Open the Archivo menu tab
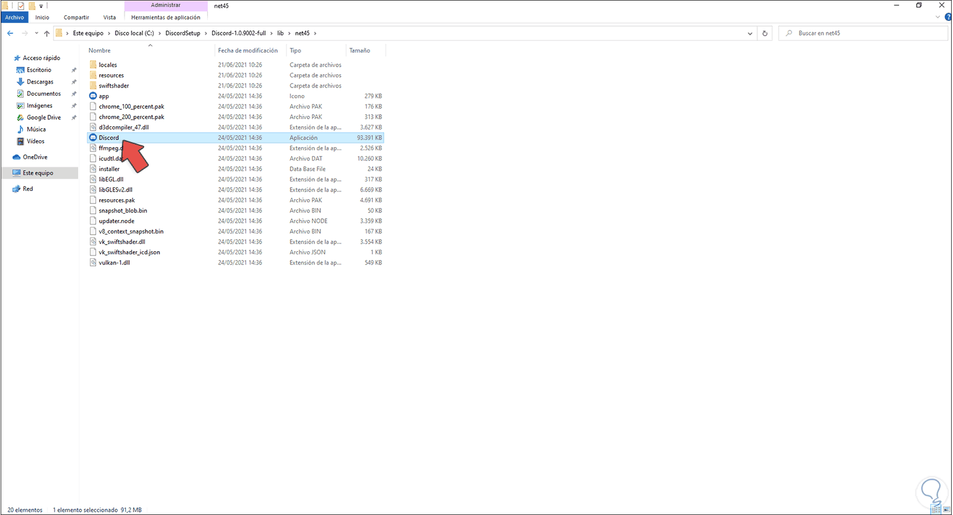953x515 pixels. (14, 17)
